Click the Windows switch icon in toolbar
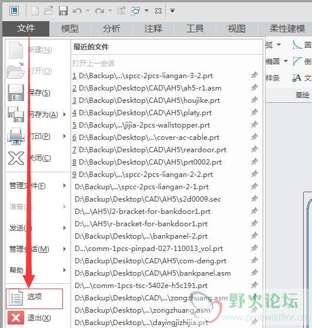 coord(136,11)
